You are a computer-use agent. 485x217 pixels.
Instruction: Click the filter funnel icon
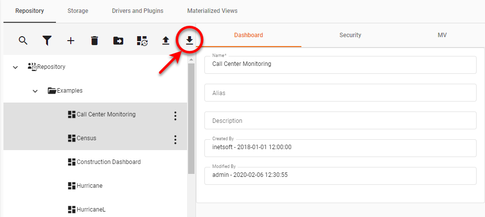[x=47, y=41]
